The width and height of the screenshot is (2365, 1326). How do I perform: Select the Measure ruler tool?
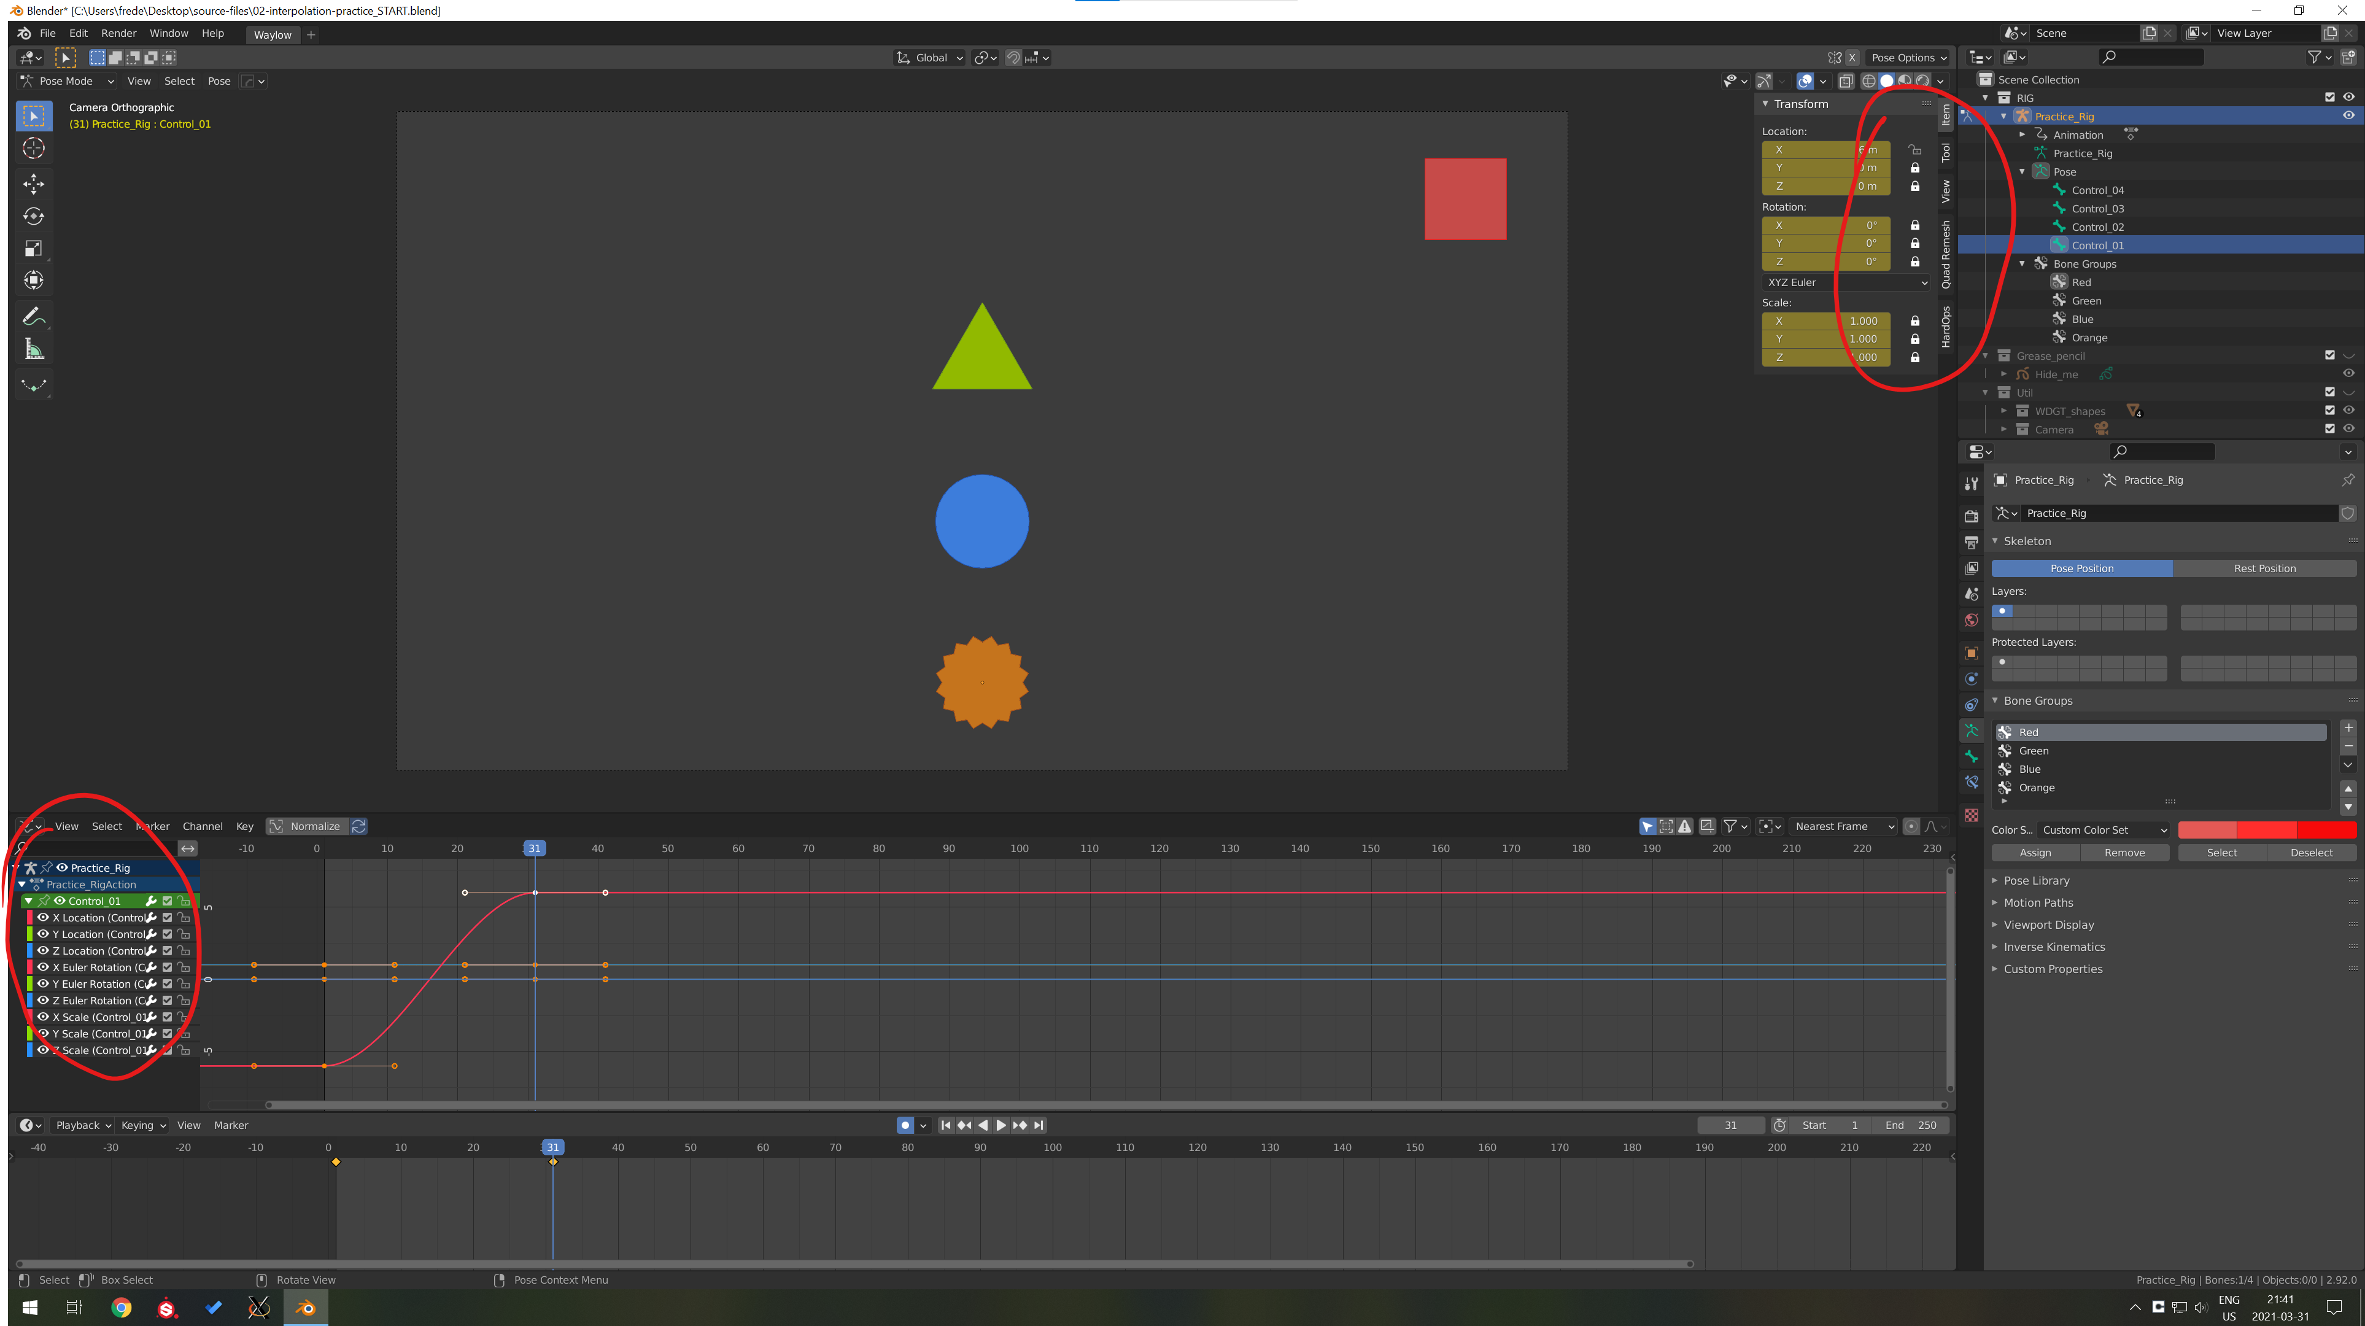click(x=34, y=349)
